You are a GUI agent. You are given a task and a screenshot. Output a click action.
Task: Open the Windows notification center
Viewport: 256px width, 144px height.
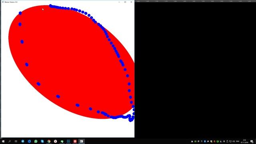point(252,141)
